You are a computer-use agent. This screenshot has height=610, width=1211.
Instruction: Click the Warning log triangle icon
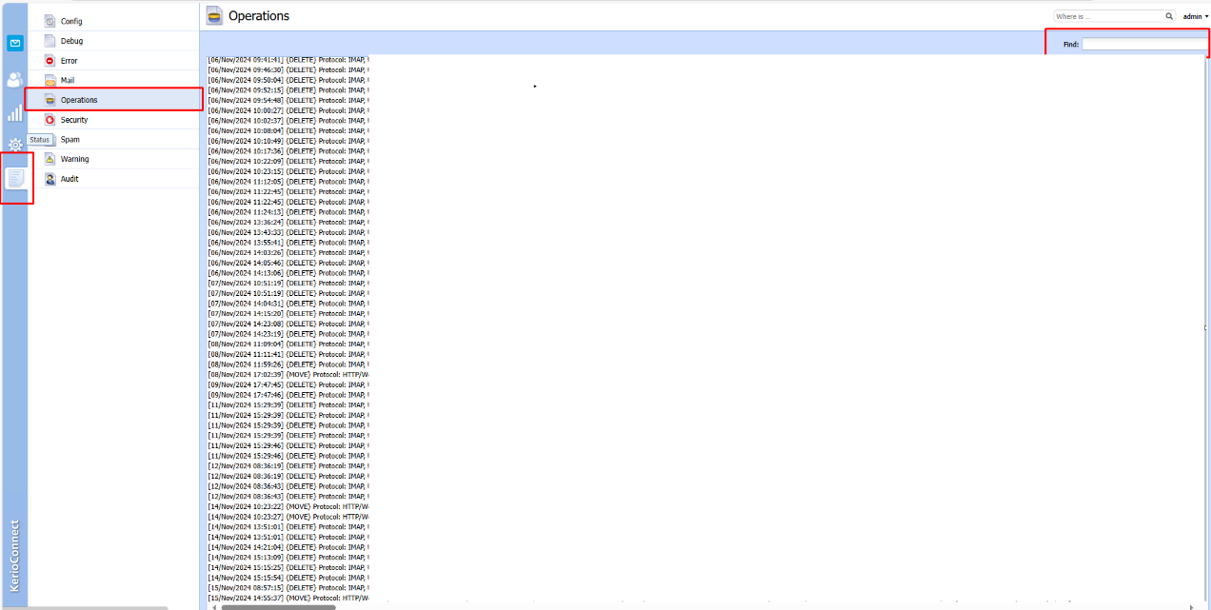point(50,159)
